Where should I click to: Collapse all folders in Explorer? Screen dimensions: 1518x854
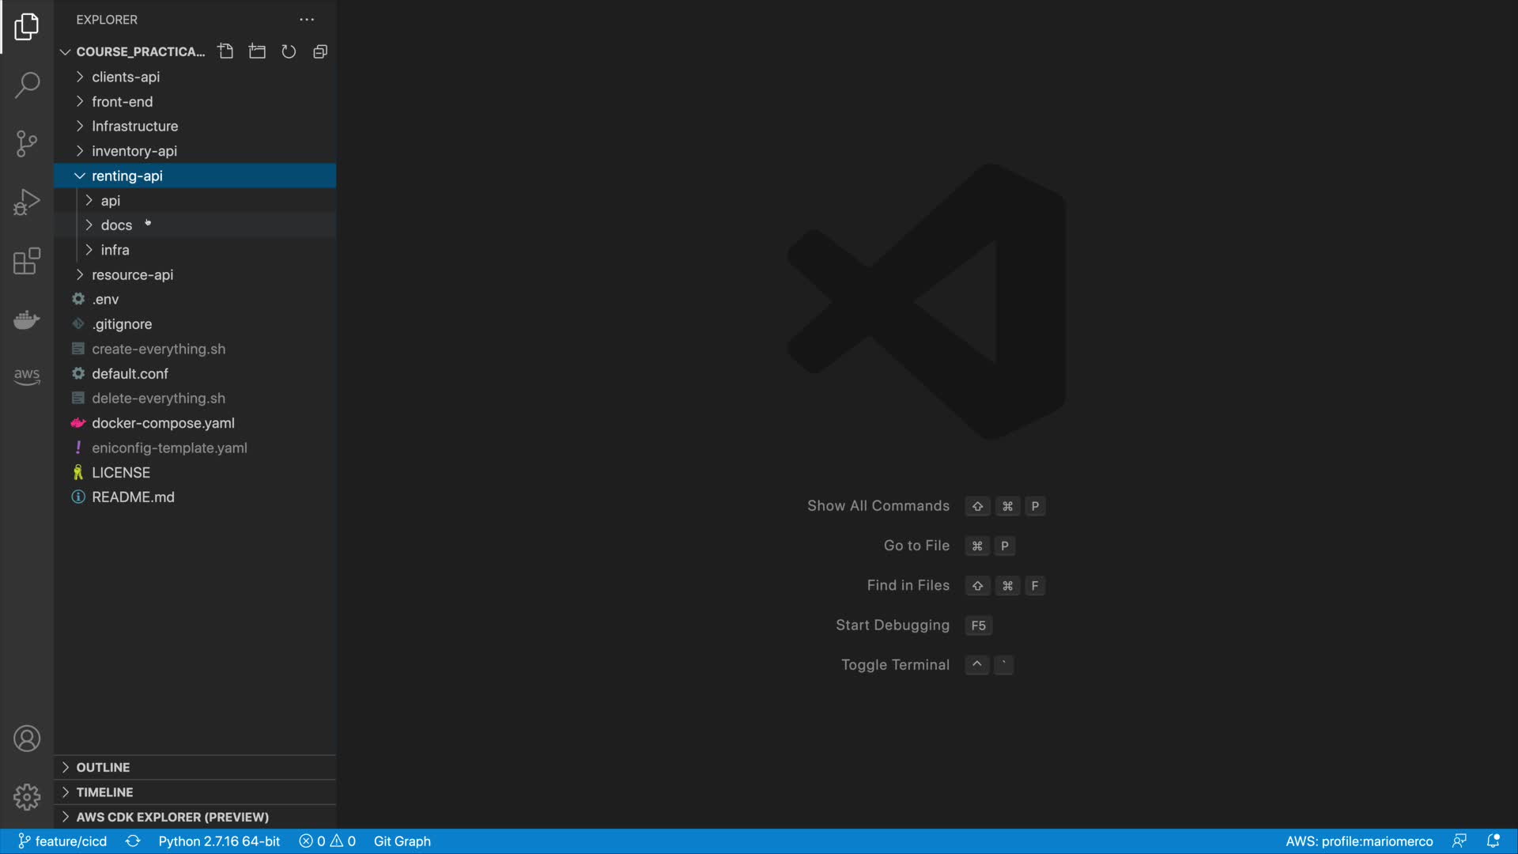[x=320, y=51]
